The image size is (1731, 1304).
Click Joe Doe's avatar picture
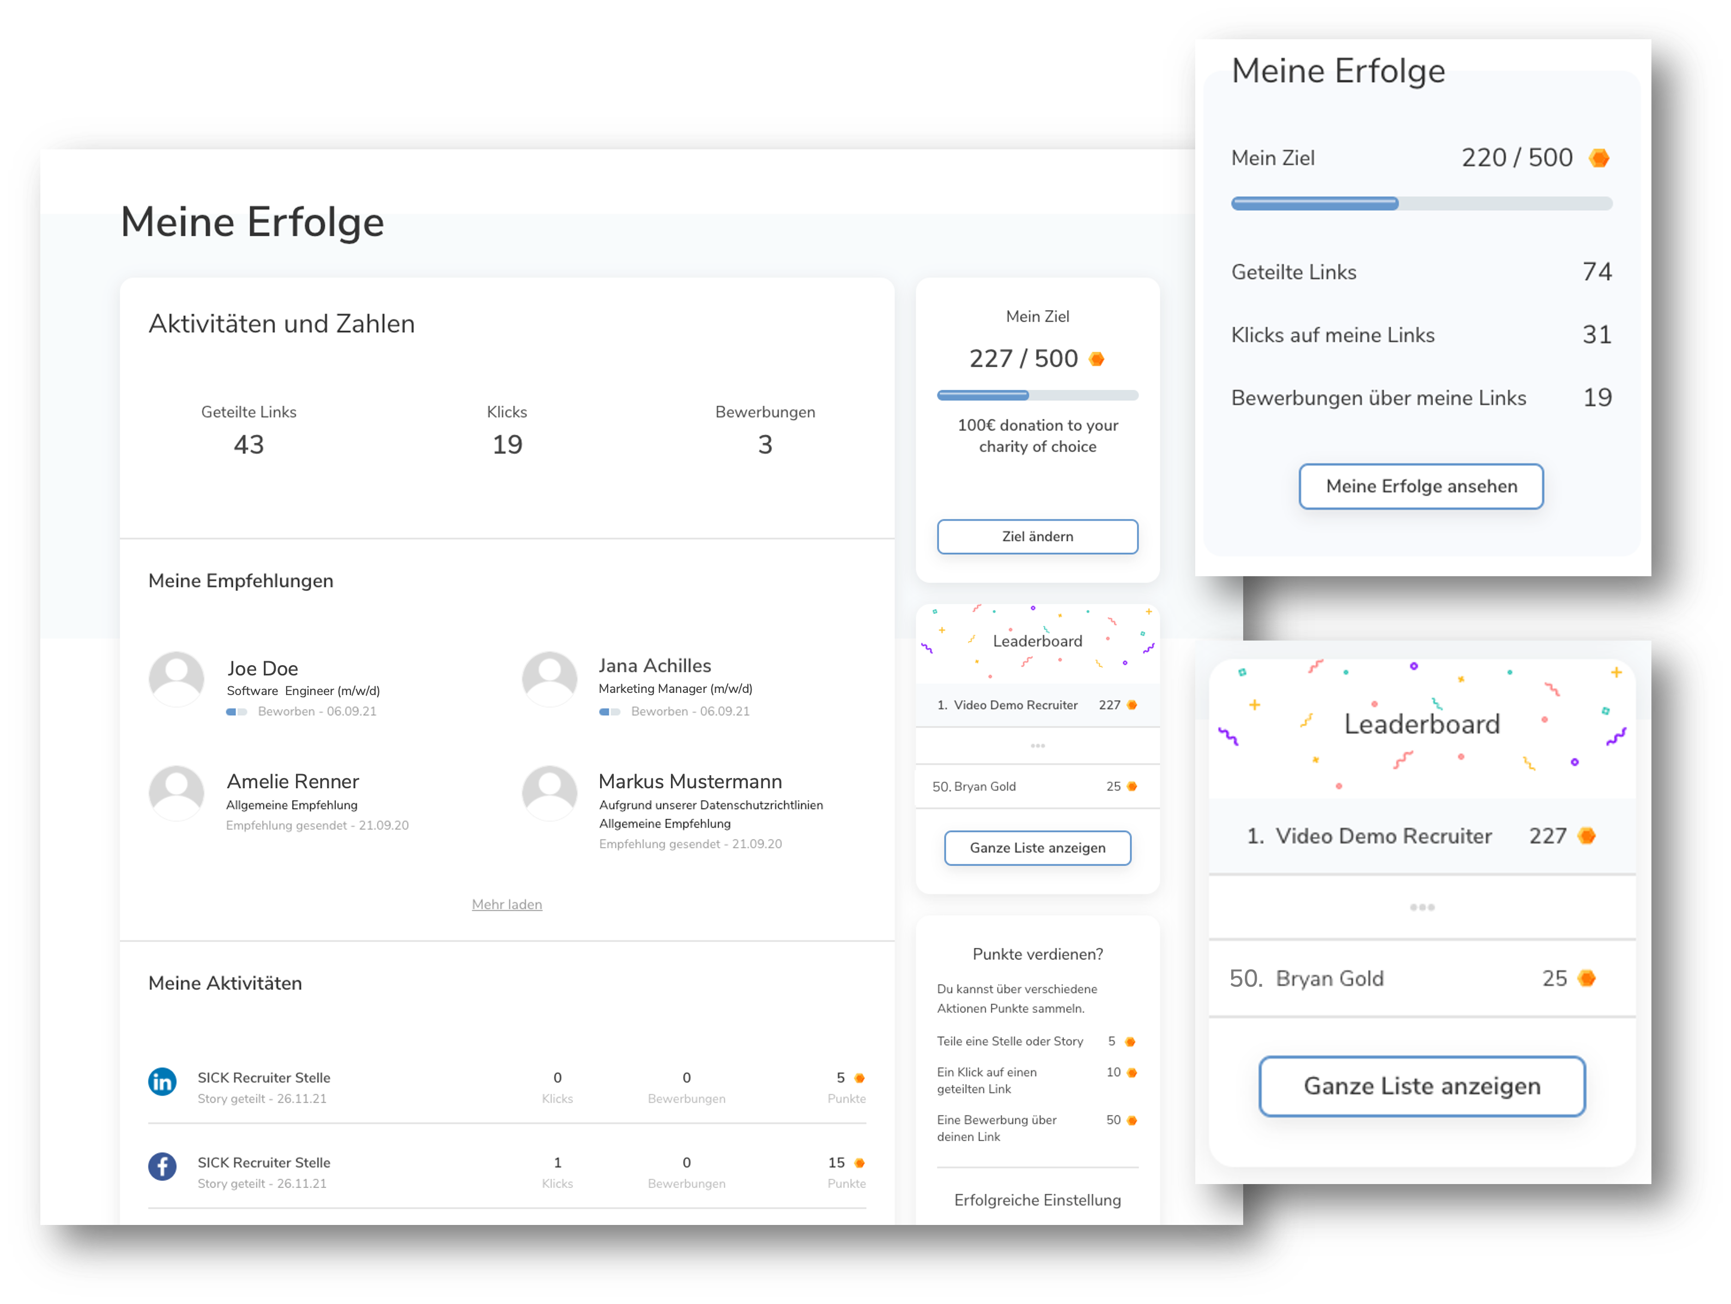[176, 679]
